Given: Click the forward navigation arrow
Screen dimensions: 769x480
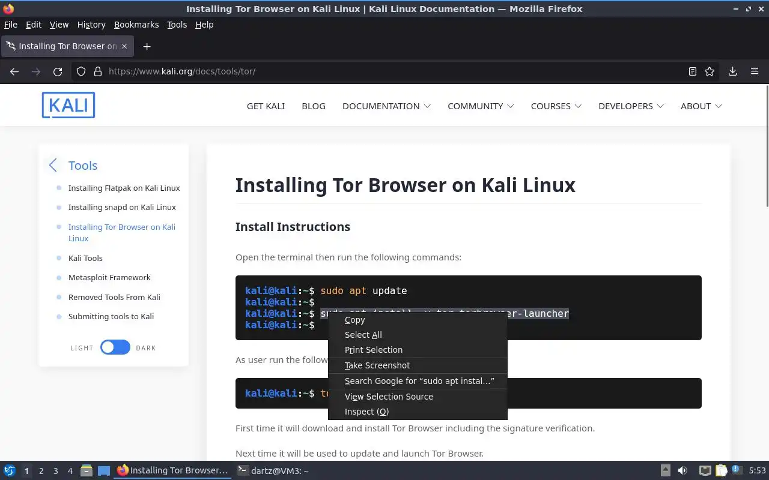Looking at the screenshot, I should [36, 71].
